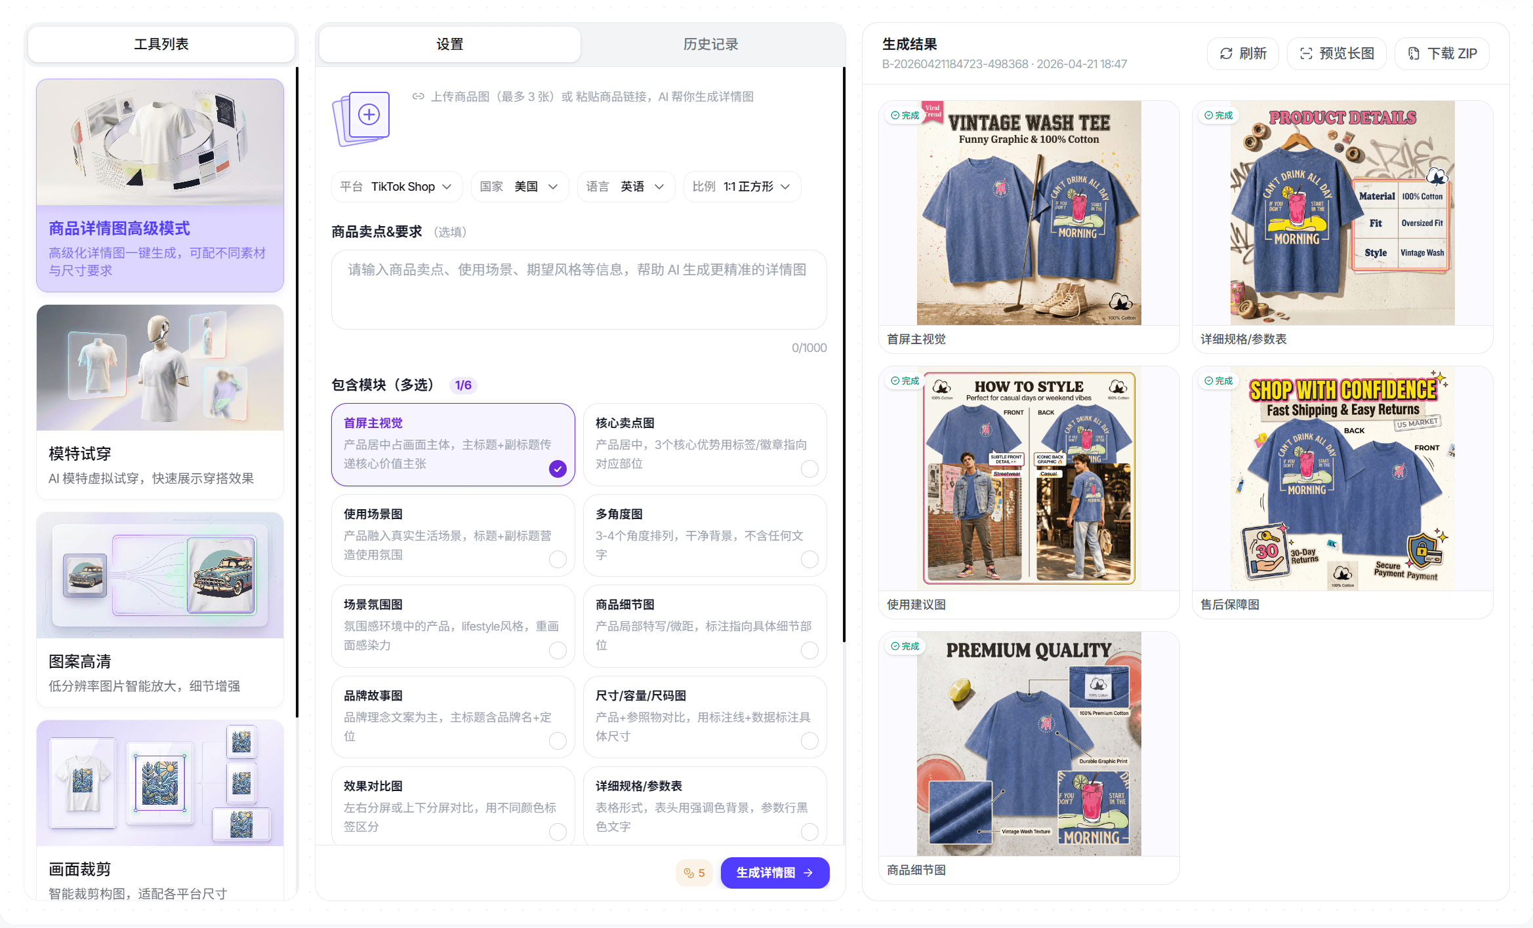Check the 品牌故事图 module circle
The width and height of the screenshot is (1533, 928).
pyautogui.click(x=558, y=741)
